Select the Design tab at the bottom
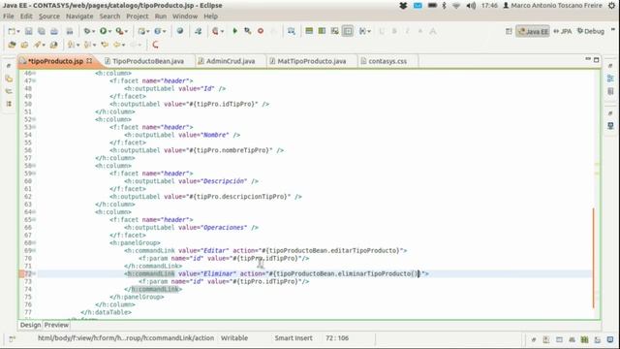 [30, 325]
